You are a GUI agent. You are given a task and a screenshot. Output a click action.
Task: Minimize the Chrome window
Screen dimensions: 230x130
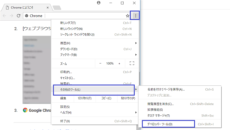point(111,3)
